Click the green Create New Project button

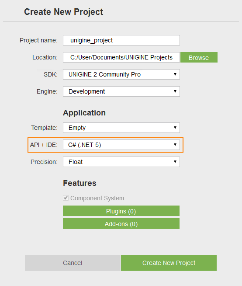pyautogui.click(x=169, y=263)
